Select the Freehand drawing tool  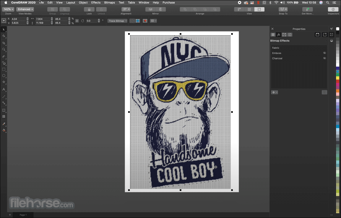[x=4, y=57]
